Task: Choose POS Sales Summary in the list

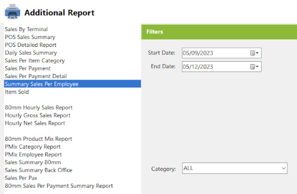Action: pyautogui.click(x=30, y=37)
